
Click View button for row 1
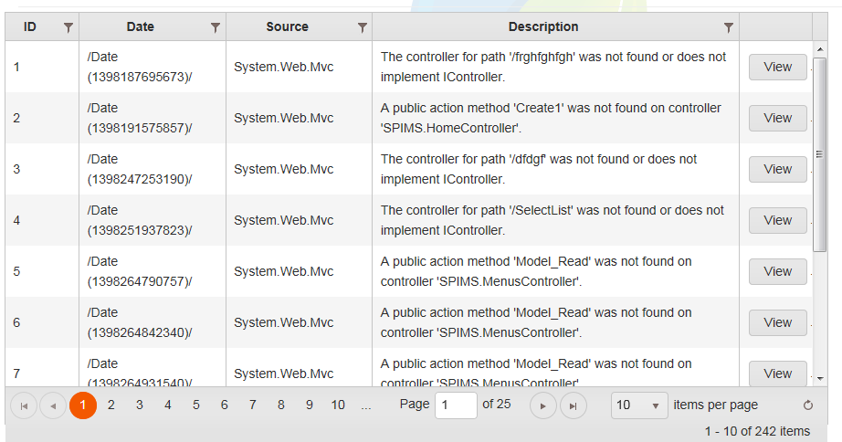click(777, 67)
